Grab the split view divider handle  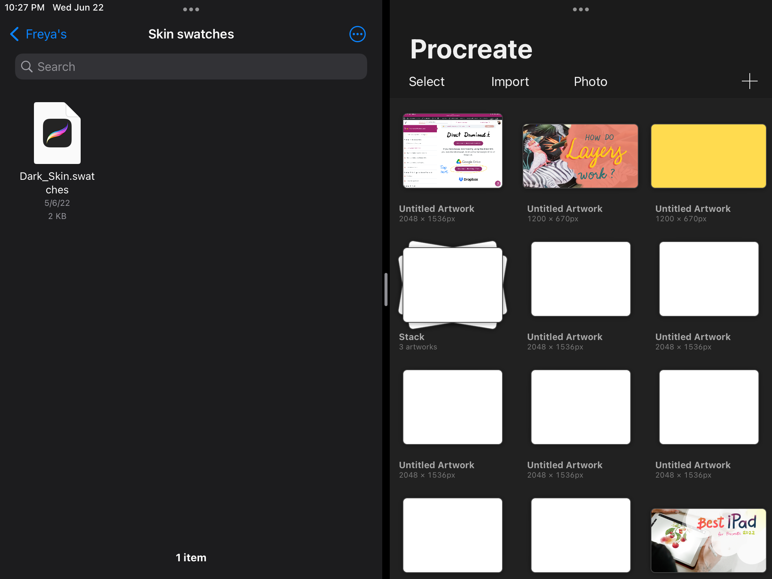point(386,289)
